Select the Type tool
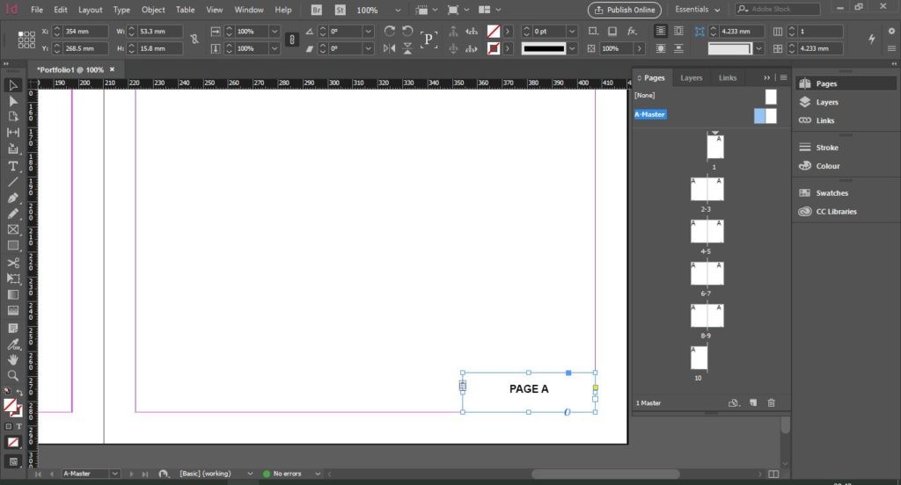Viewport: 901px width, 485px height. (x=12, y=166)
